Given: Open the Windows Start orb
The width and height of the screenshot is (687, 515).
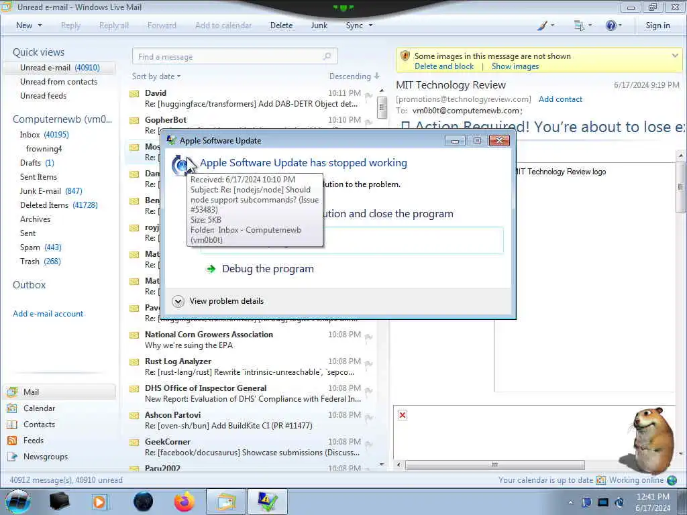Looking at the screenshot, I should click(x=18, y=502).
